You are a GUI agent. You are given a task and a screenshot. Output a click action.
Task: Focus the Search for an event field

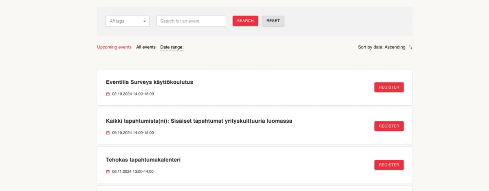click(191, 21)
